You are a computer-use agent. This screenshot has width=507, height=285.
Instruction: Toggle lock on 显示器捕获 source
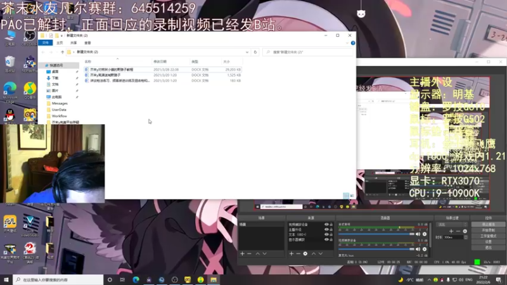tap(331, 239)
